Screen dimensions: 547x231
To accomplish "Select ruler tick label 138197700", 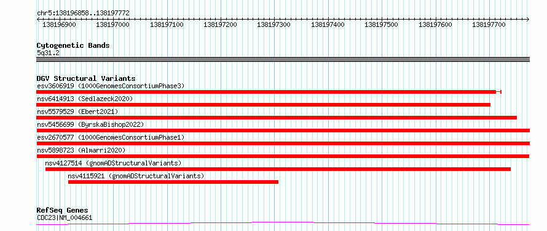I will [x=489, y=25].
